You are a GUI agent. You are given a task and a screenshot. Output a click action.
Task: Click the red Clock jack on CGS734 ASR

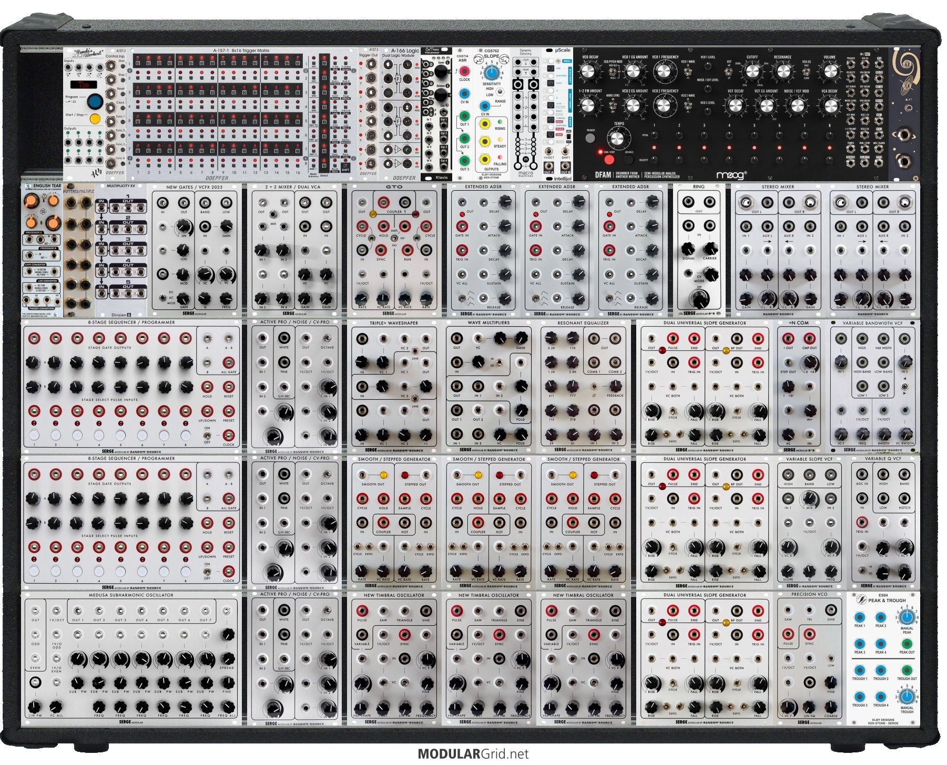[x=464, y=71]
